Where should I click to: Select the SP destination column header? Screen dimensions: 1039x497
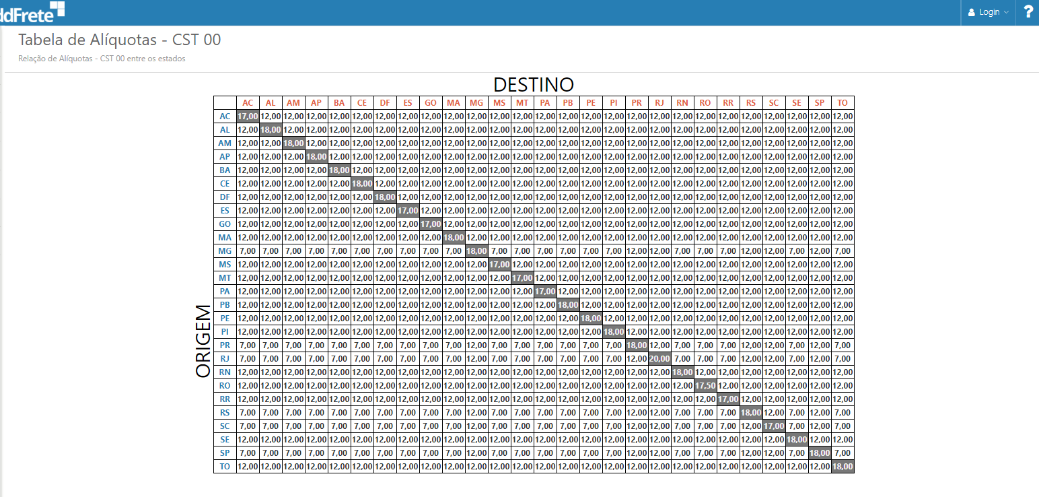pyautogui.click(x=820, y=102)
